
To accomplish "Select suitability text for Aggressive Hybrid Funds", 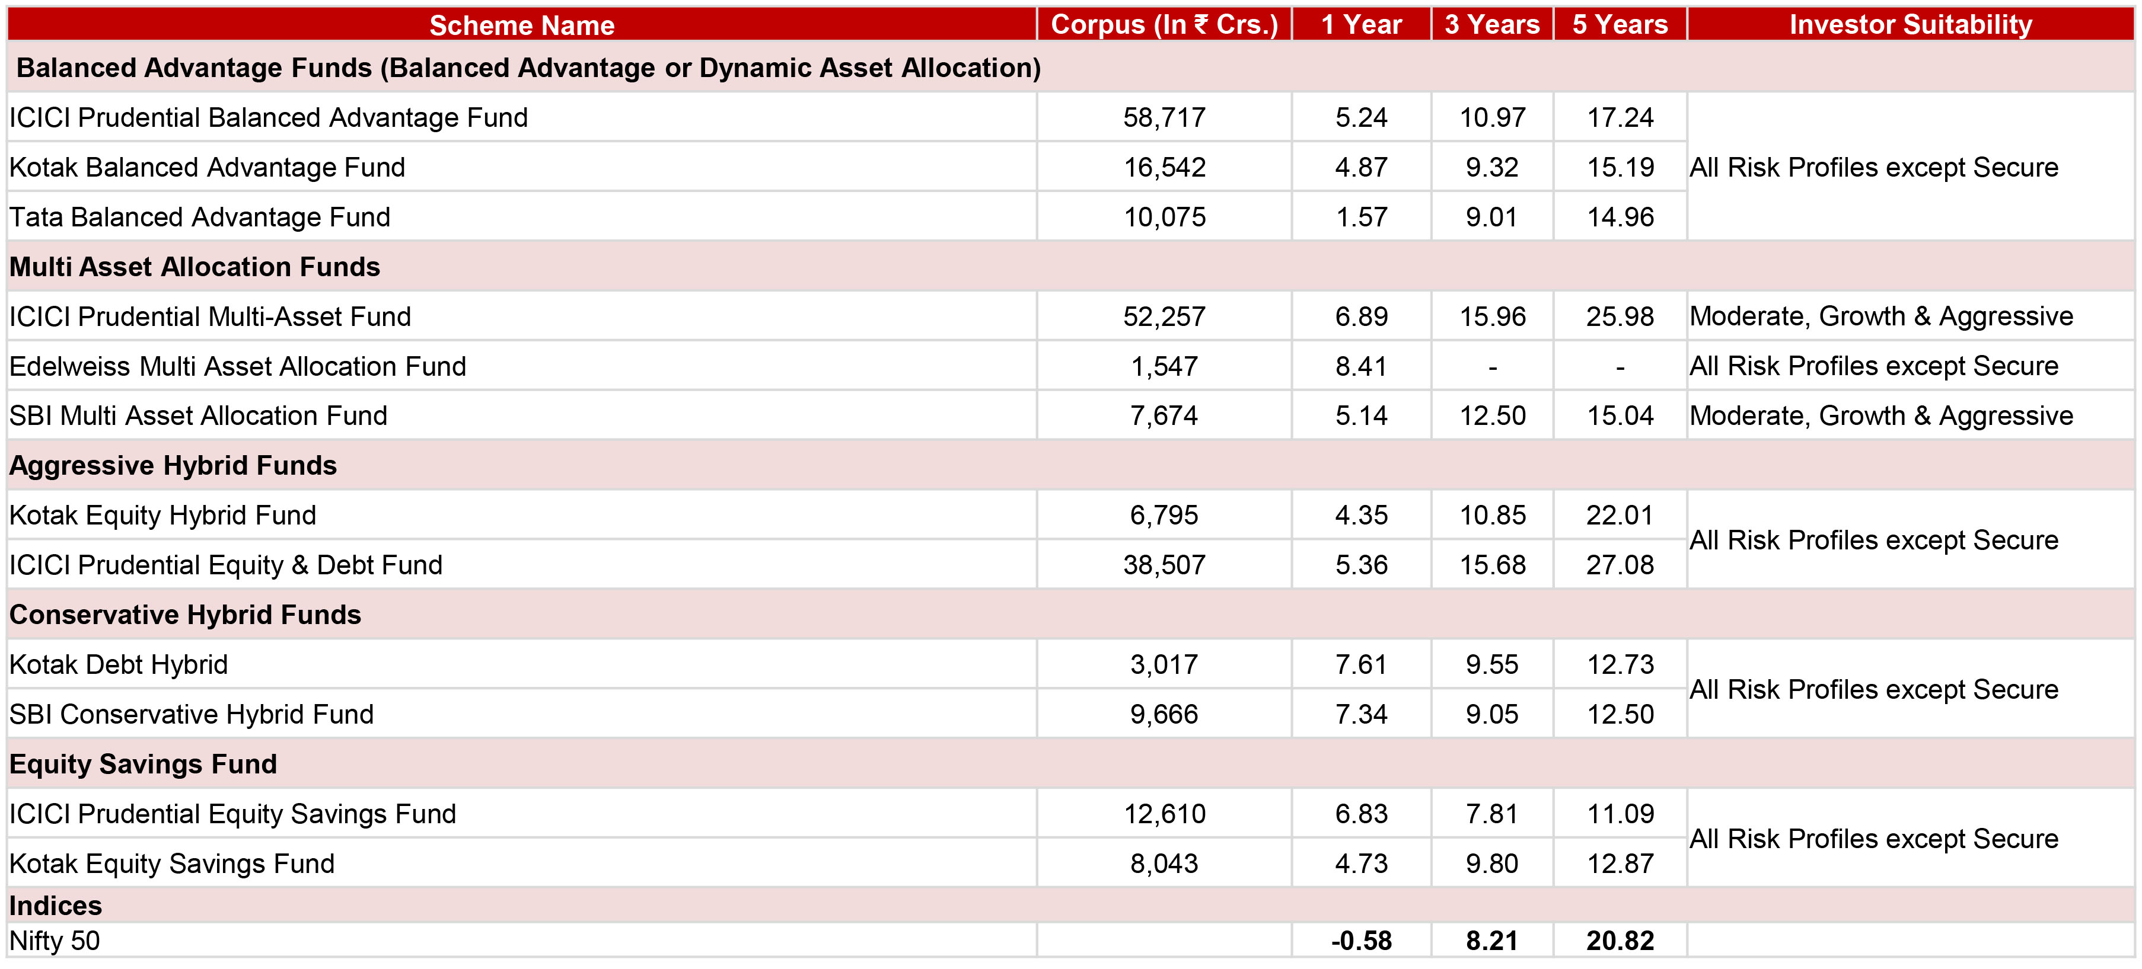I will pos(1873,540).
